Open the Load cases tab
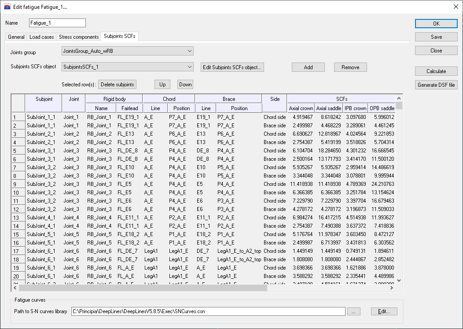 (42, 37)
